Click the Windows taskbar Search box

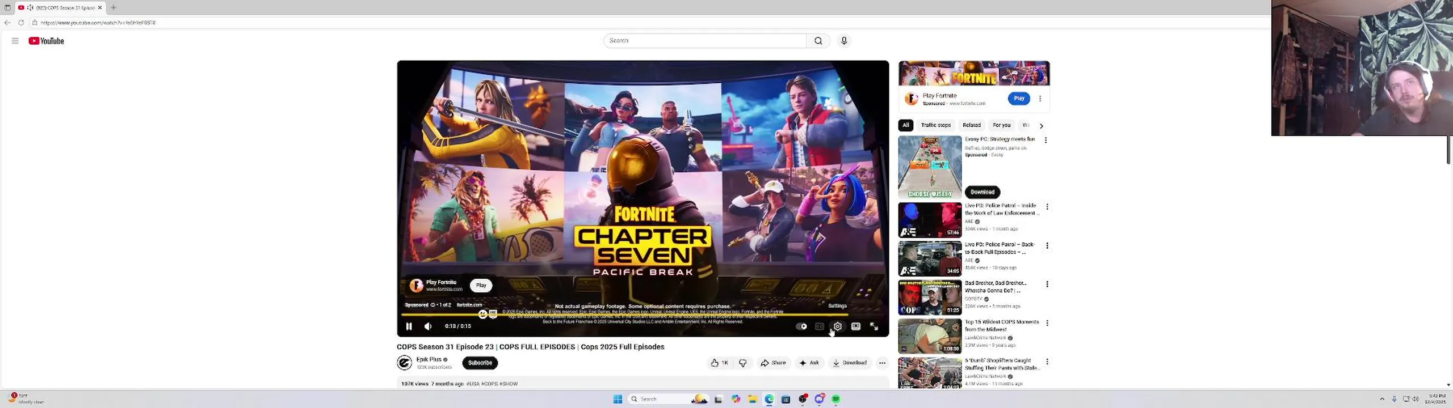667,399
